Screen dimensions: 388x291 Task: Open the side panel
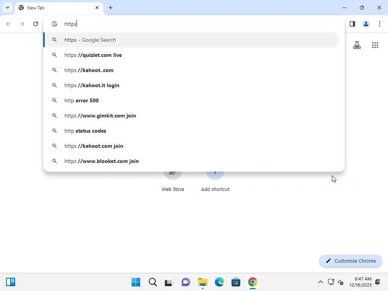point(352,24)
